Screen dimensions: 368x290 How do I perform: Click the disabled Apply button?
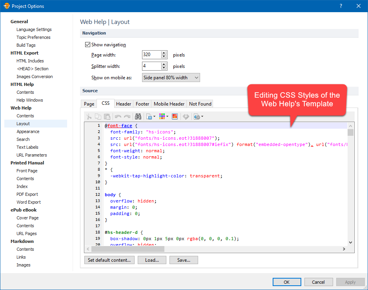(x=350, y=282)
